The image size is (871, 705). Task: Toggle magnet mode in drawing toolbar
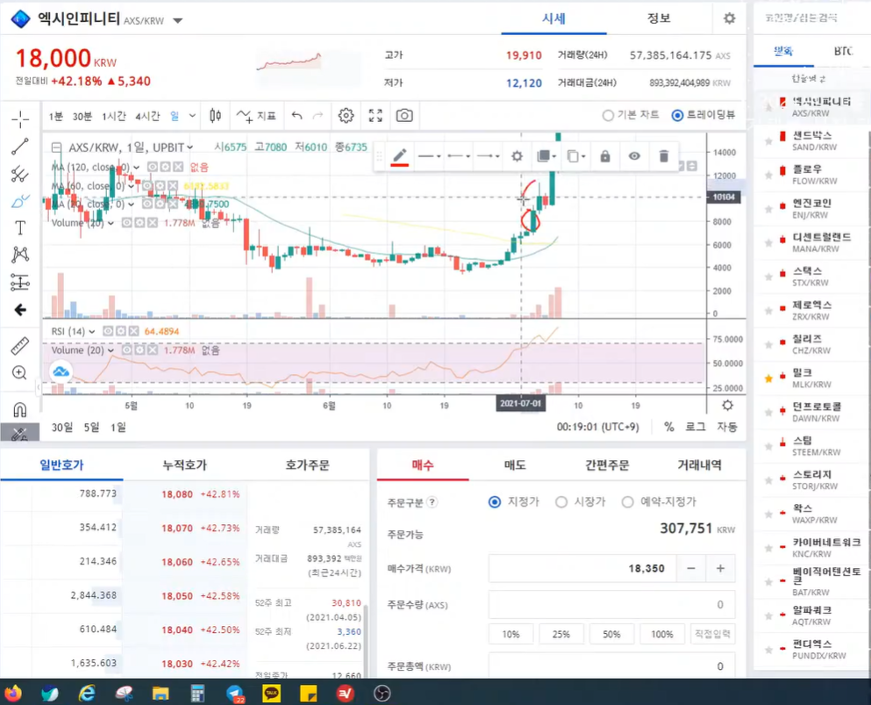point(20,410)
